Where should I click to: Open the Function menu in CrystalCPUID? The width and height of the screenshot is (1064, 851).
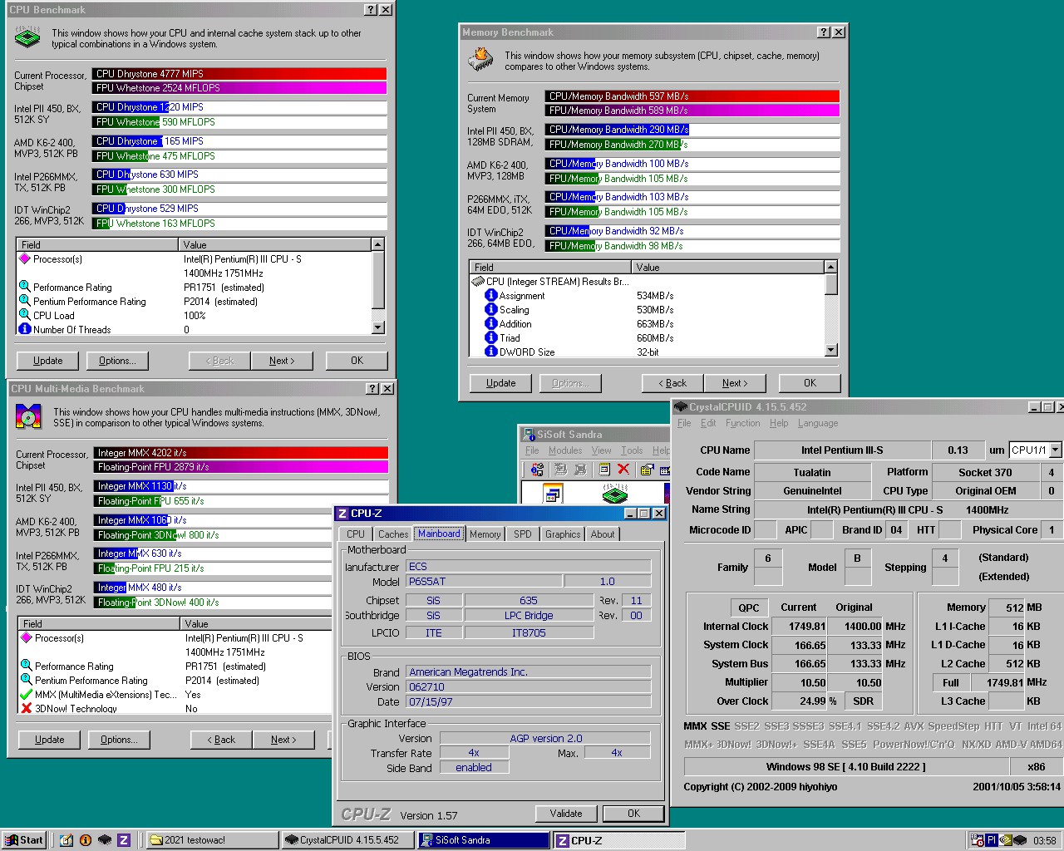pos(742,423)
